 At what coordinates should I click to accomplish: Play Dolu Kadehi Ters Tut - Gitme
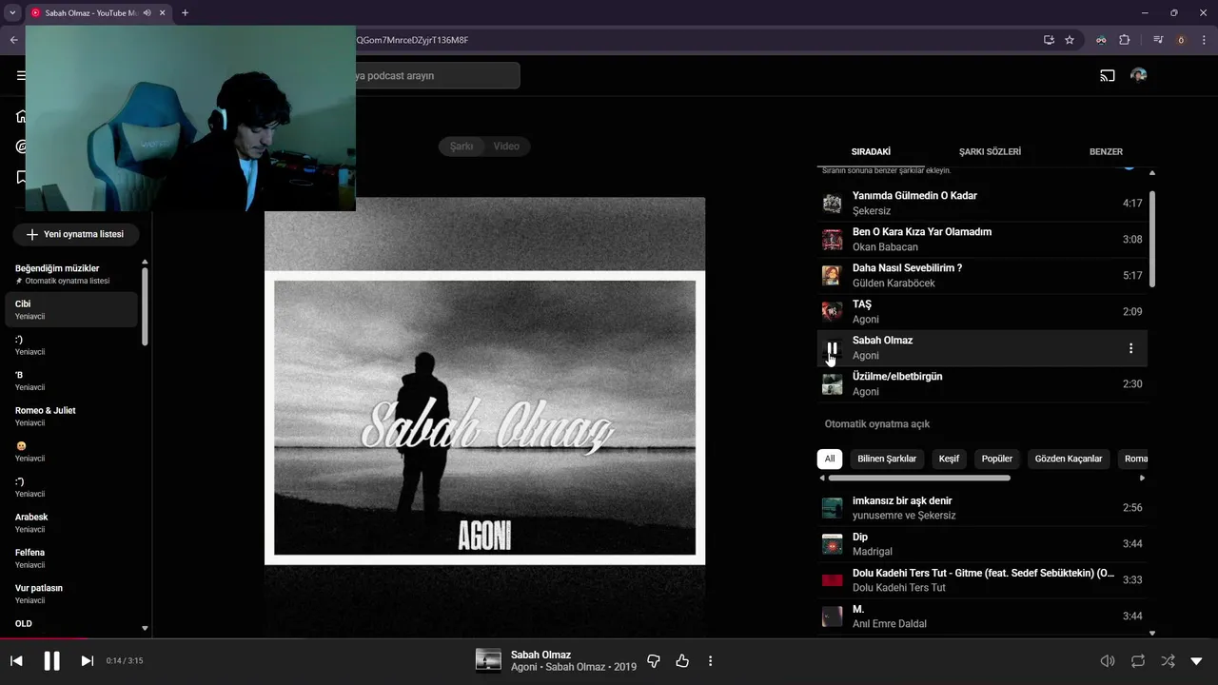(x=982, y=580)
